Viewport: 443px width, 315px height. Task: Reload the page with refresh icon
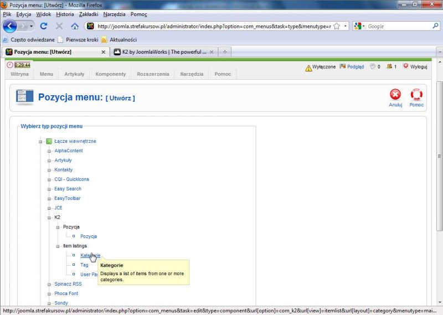click(x=44, y=26)
